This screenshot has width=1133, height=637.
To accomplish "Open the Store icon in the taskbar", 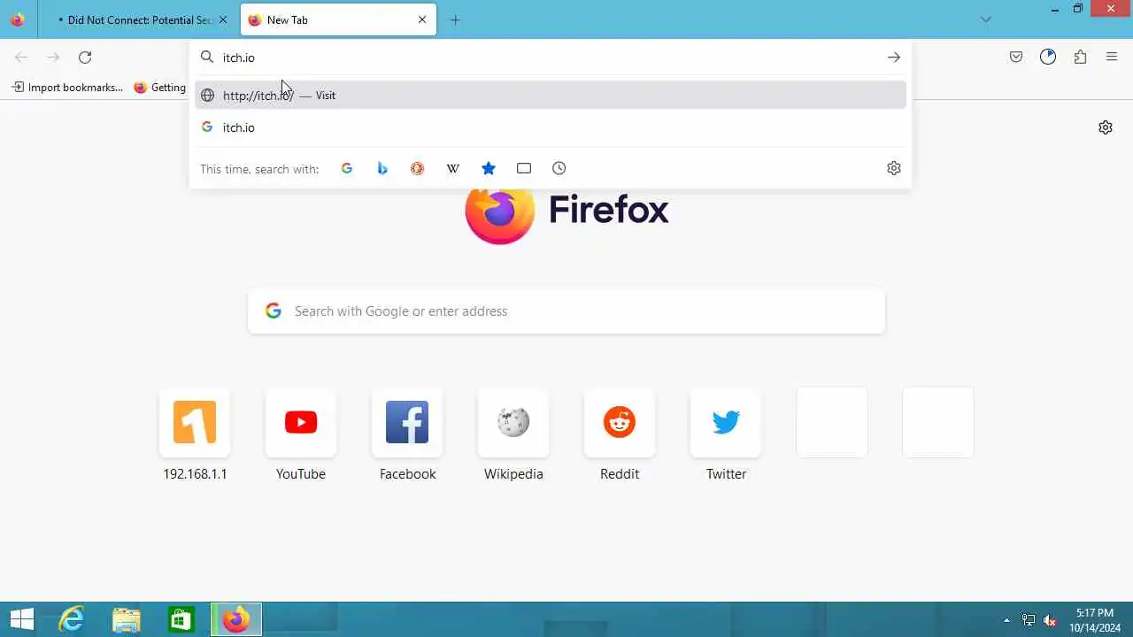I will 181,619.
